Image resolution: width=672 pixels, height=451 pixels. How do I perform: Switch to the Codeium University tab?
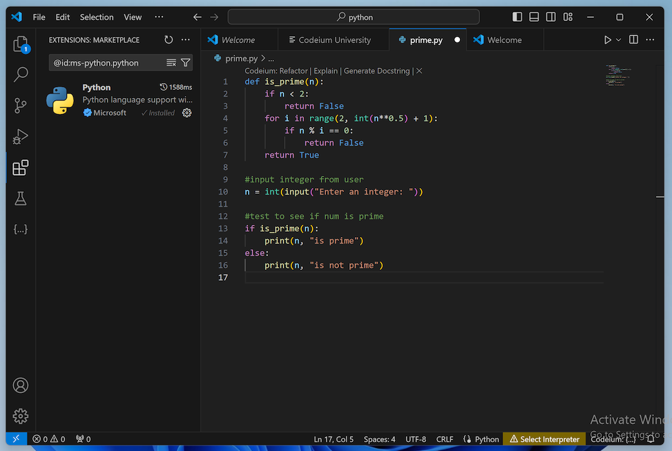pos(334,40)
